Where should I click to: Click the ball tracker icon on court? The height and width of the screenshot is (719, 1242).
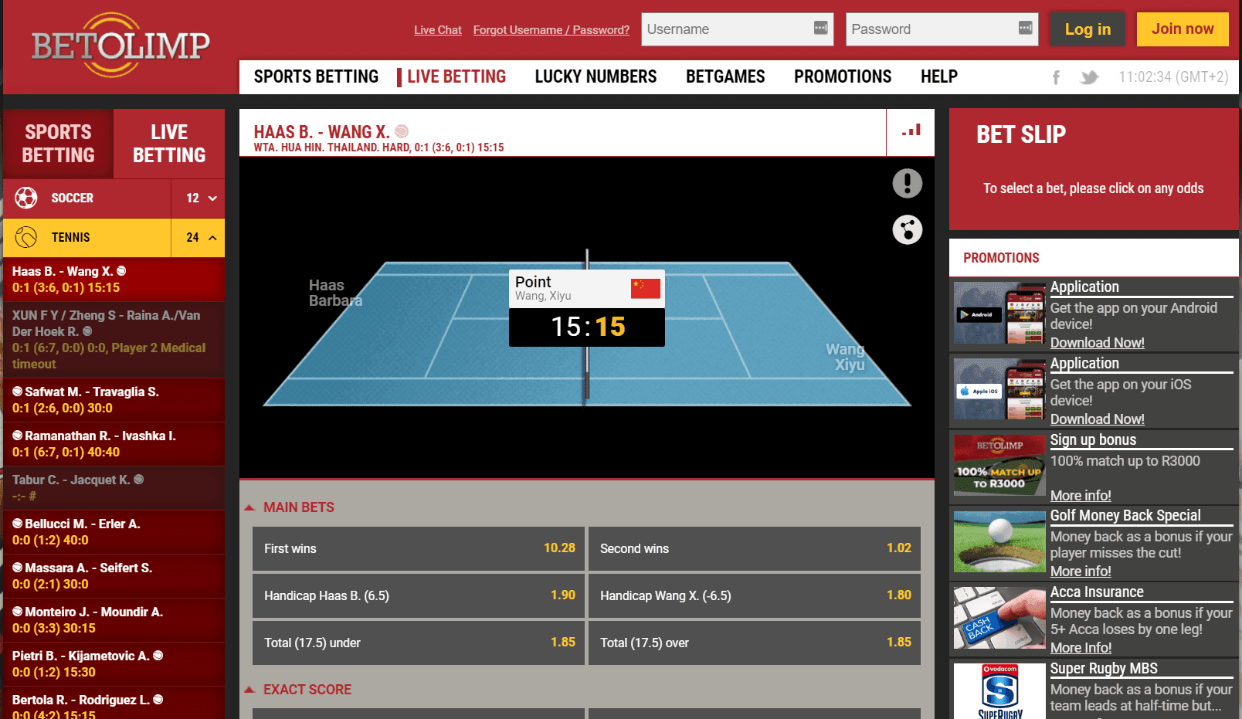(x=908, y=229)
